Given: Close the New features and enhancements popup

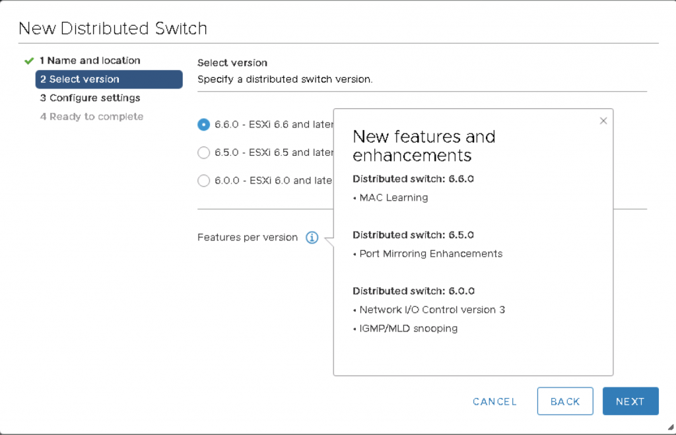Looking at the screenshot, I should click(603, 121).
